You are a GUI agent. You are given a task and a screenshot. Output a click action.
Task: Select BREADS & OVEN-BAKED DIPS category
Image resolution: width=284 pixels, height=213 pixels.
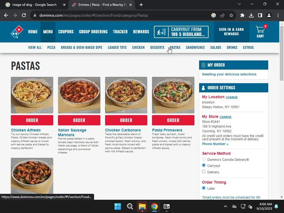pyautogui.click(x=82, y=47)
